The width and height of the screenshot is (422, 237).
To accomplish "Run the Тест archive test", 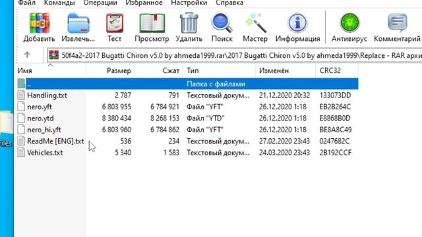I will (x=115, y=23).
